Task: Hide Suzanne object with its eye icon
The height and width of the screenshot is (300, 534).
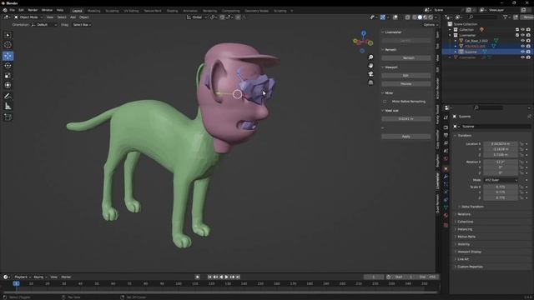Action: 522,52
